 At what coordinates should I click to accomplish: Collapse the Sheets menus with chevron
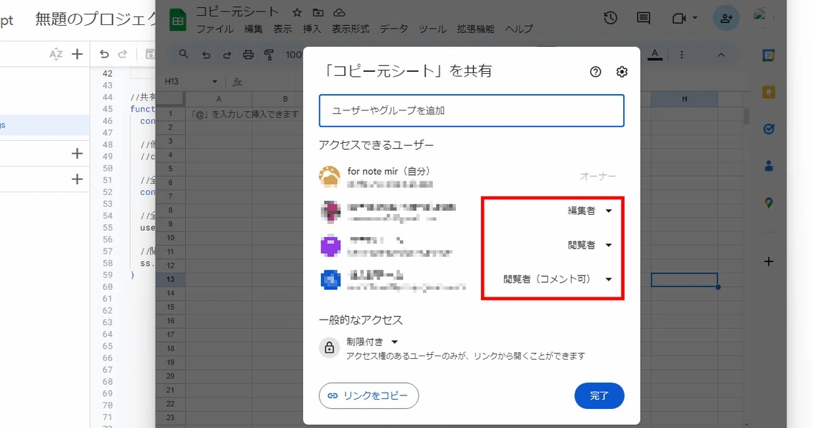click(721, 54)
